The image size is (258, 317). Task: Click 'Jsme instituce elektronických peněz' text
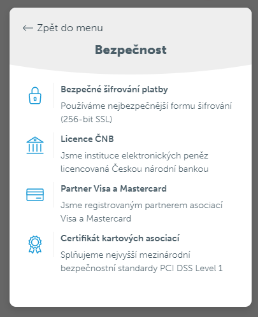tap(134, 155)
